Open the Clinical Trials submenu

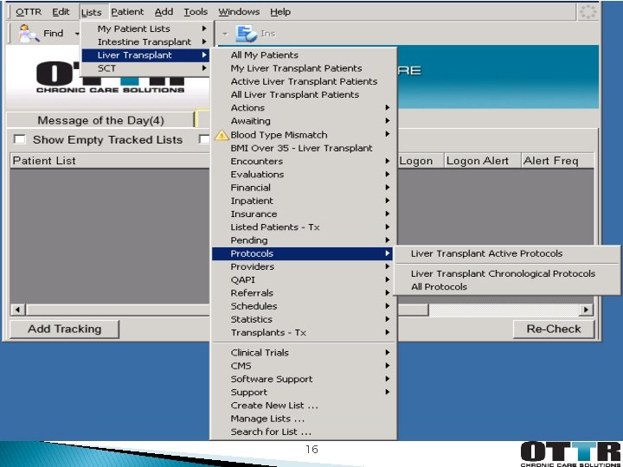tap(303, 352)
